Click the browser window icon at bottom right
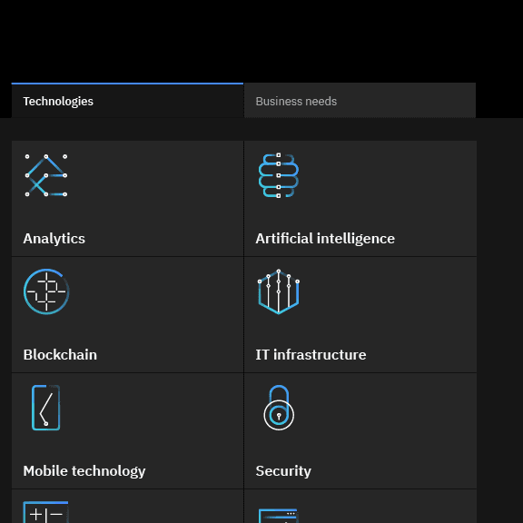The image size is (523, 523). coord(278,516)
